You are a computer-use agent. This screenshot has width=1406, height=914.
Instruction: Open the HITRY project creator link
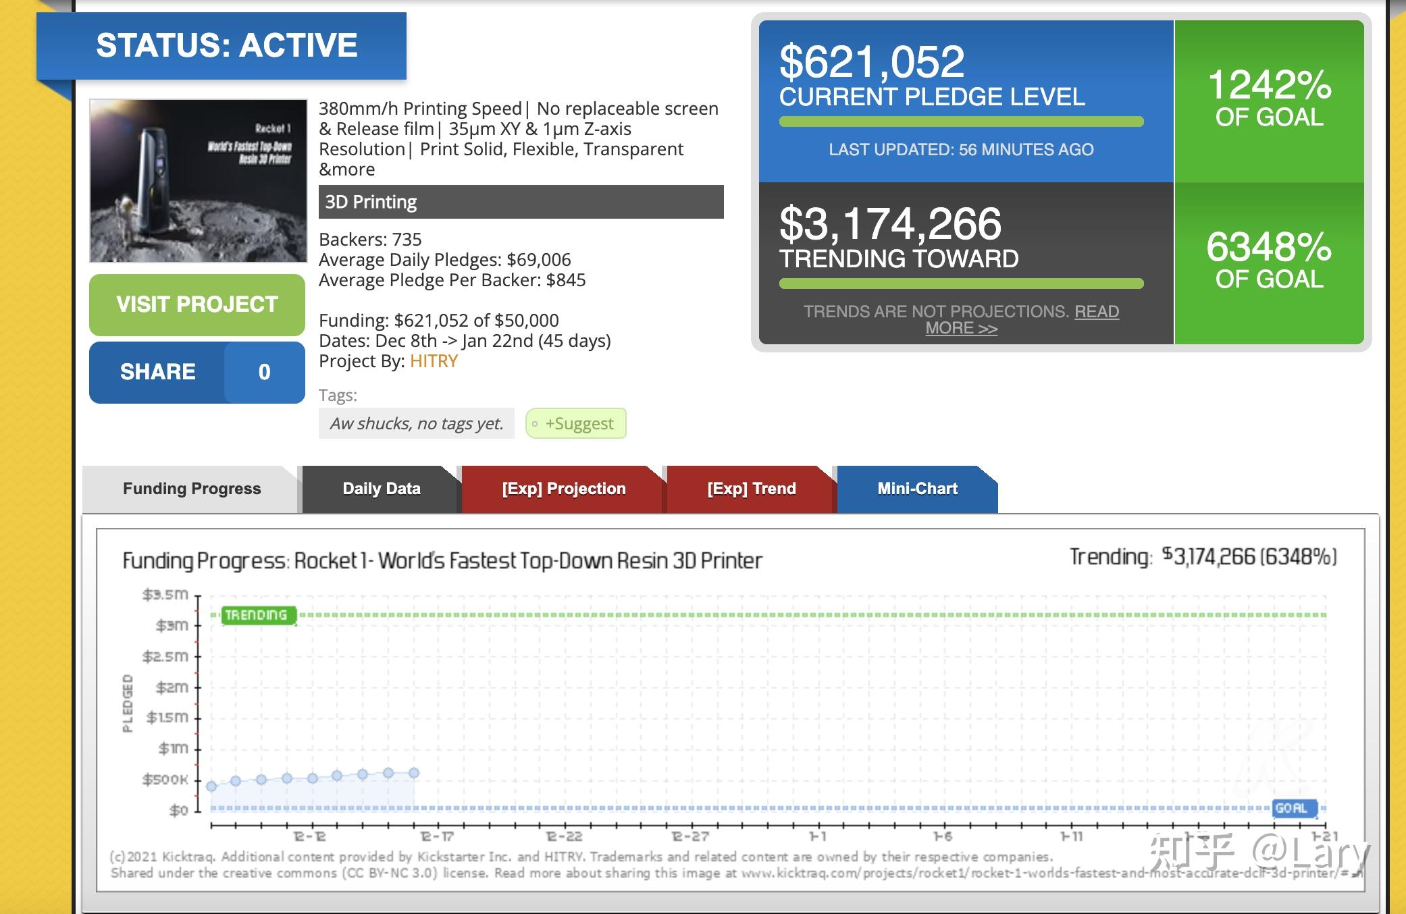(x=434, y=361)
